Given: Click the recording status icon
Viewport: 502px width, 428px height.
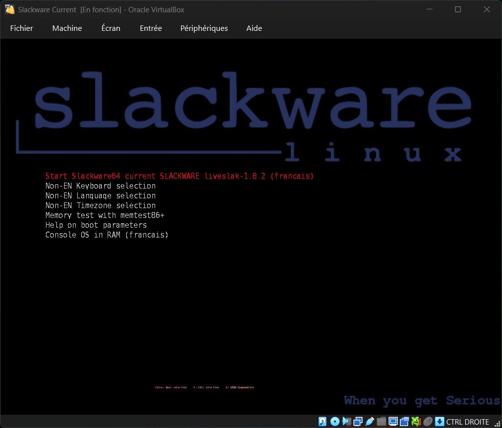Looking at the screenshot, I should tap(405, 422).
